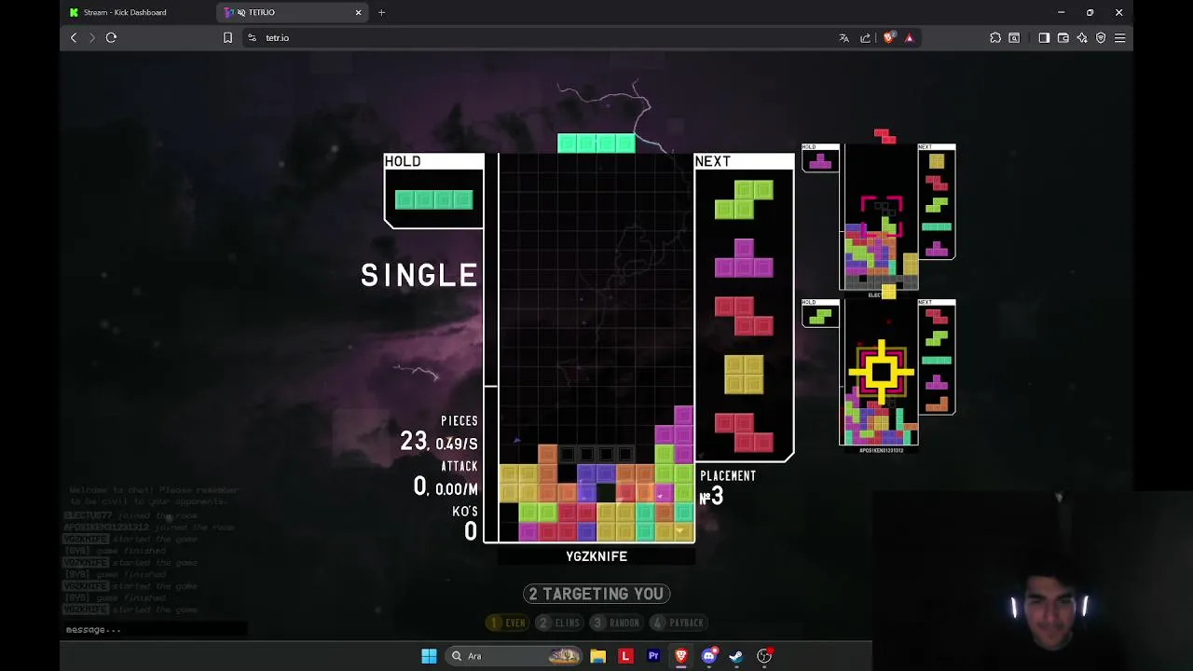Open a new browser tab

pos(381,12)
